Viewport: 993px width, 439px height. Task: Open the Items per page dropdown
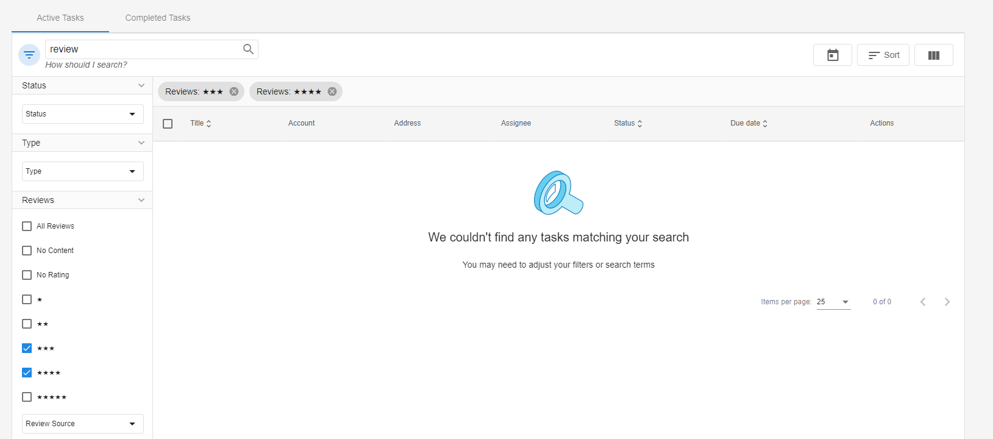click(833, 302)
